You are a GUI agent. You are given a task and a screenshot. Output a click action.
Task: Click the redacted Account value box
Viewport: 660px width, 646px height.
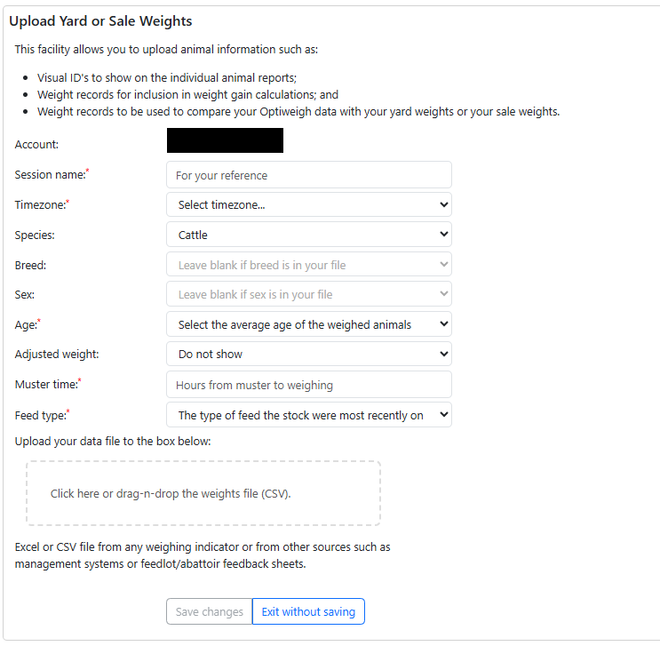(x=225, y=140)
